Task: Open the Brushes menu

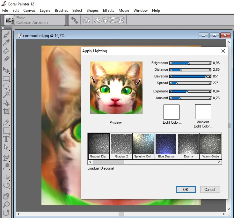Action: pyautogui.click(x=61, y=11)
